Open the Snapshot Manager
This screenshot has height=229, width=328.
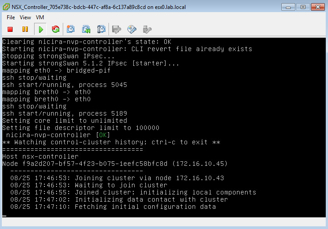coord(101,30)
